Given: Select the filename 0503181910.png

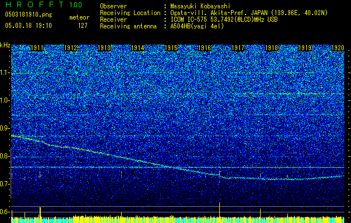Looking at the screenshot, I should tap(28, 14).
